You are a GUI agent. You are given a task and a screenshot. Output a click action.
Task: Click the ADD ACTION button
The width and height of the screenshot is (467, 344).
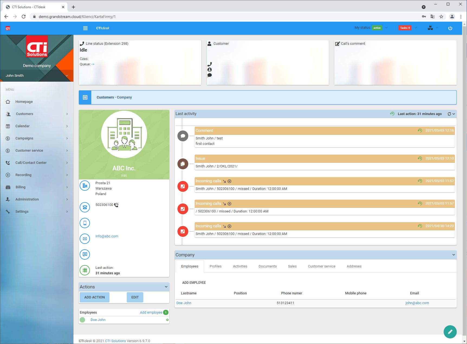95,297
